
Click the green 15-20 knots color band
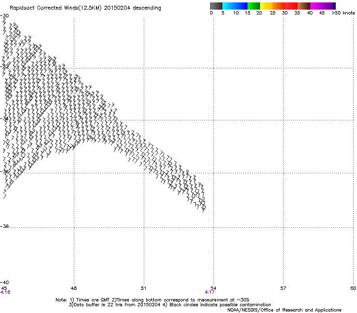click(254, 6)
